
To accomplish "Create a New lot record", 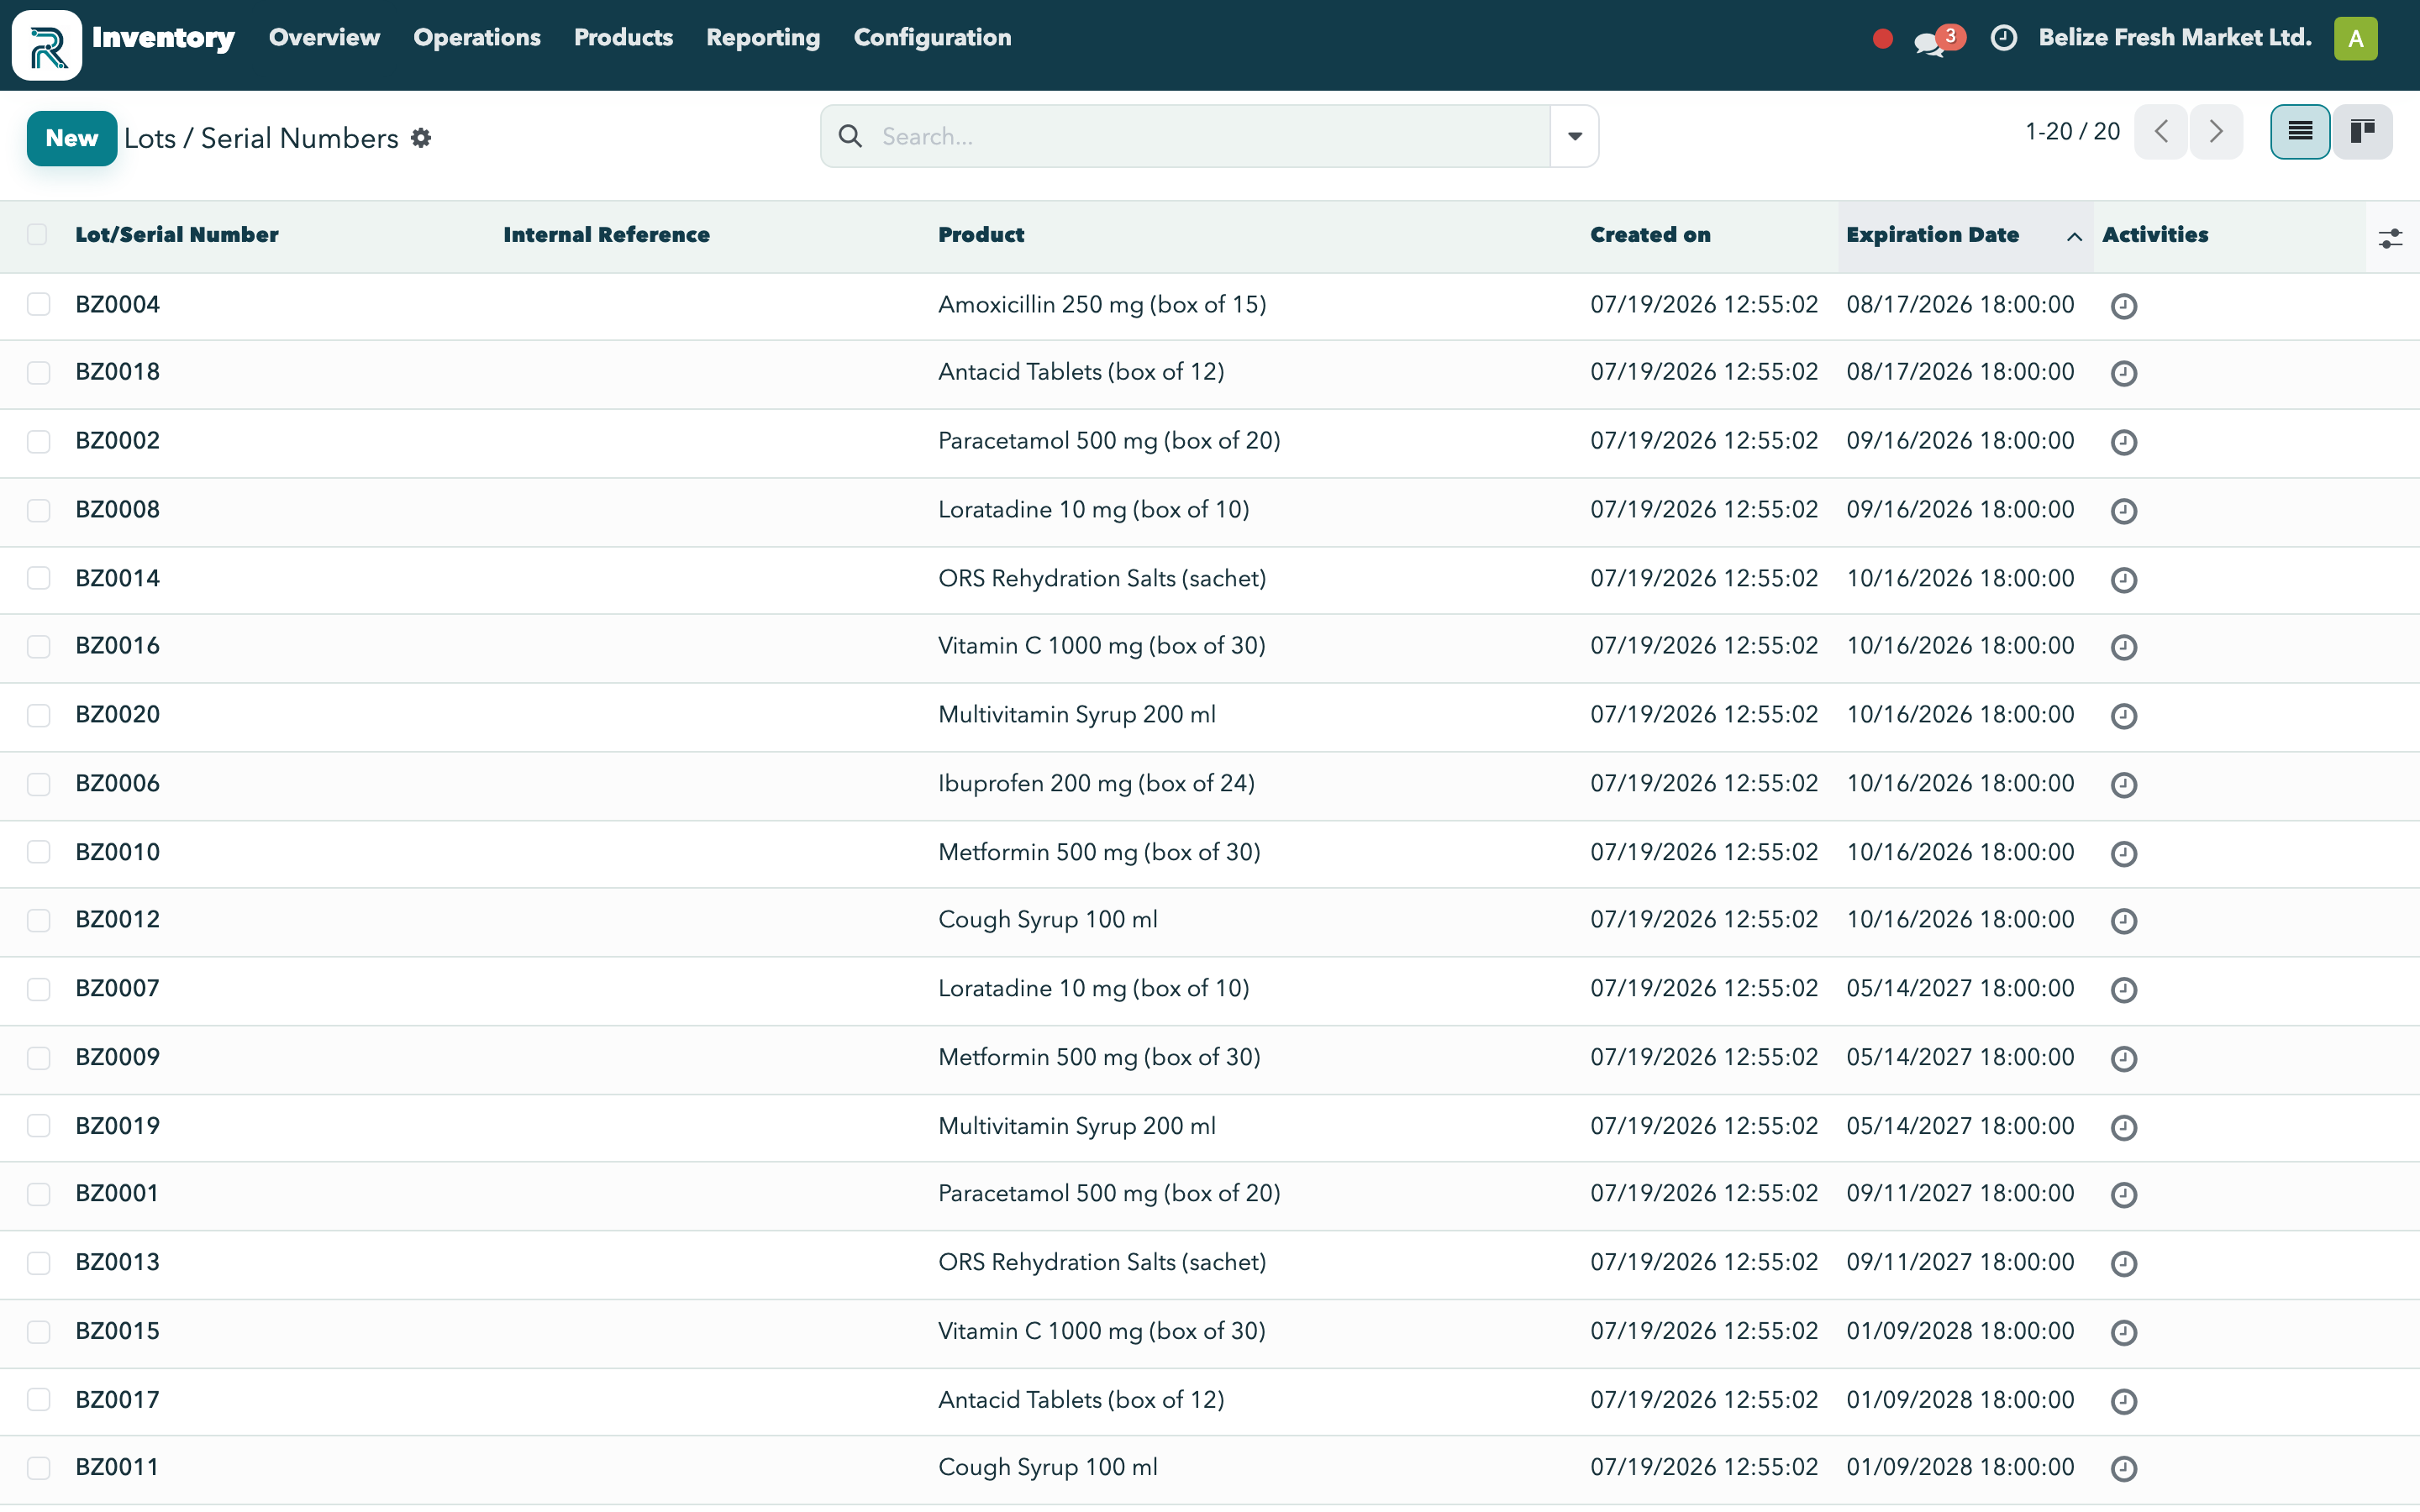I will click(72, 138).
